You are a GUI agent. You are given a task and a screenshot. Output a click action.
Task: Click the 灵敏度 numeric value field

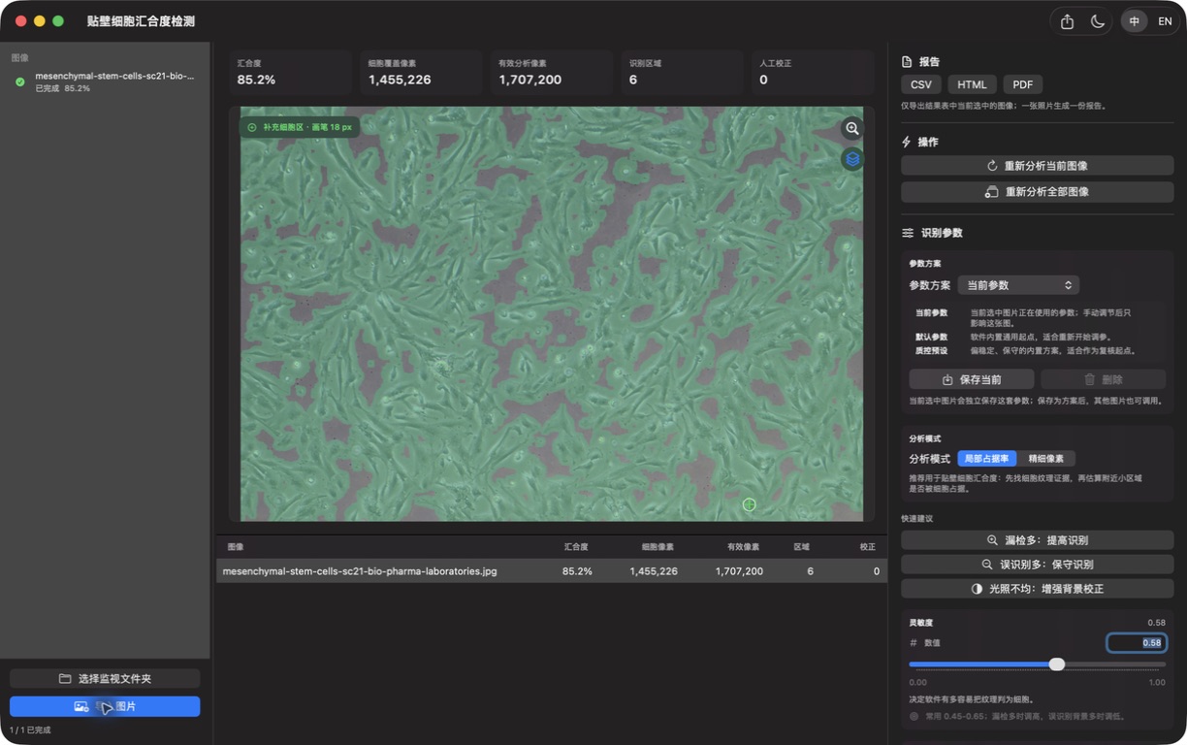click(x=1137, y=643)
